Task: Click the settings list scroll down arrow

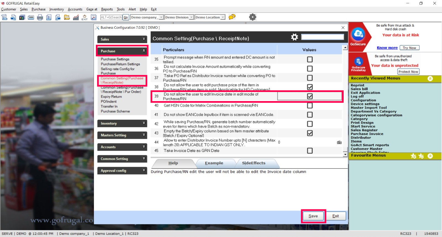Action: (345, 154)
